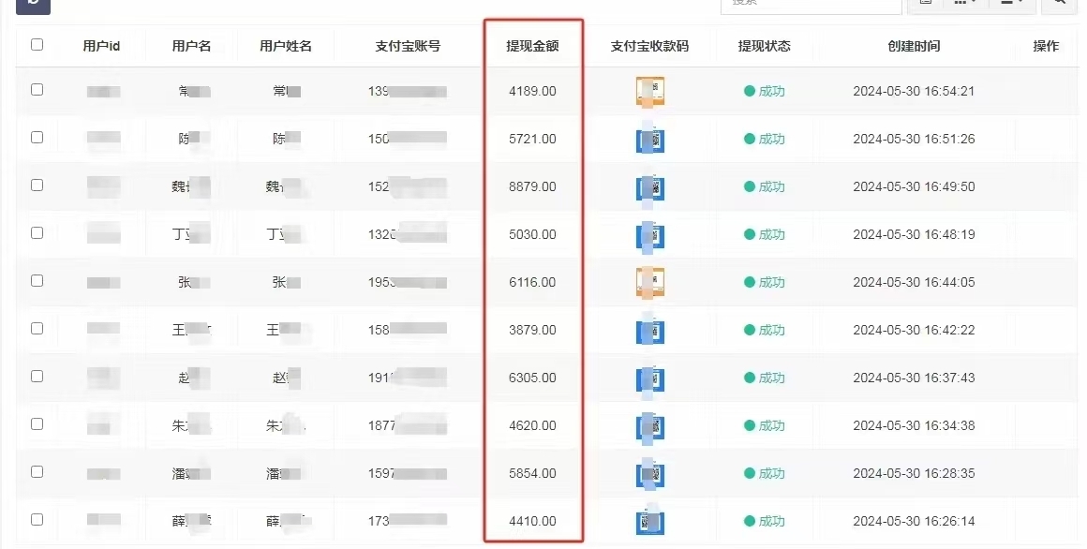Click the 创建时间 column header
Image resolution: width=1087 pixels, height=549 pixels.
click(x=913, y=46)
